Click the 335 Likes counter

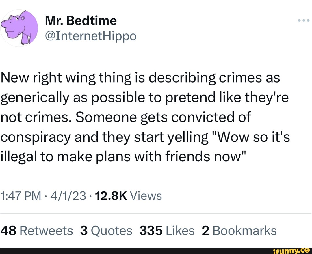167,230
